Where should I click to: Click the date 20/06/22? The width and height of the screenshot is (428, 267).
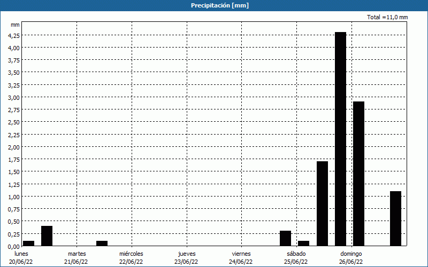(x=21, y=262)
